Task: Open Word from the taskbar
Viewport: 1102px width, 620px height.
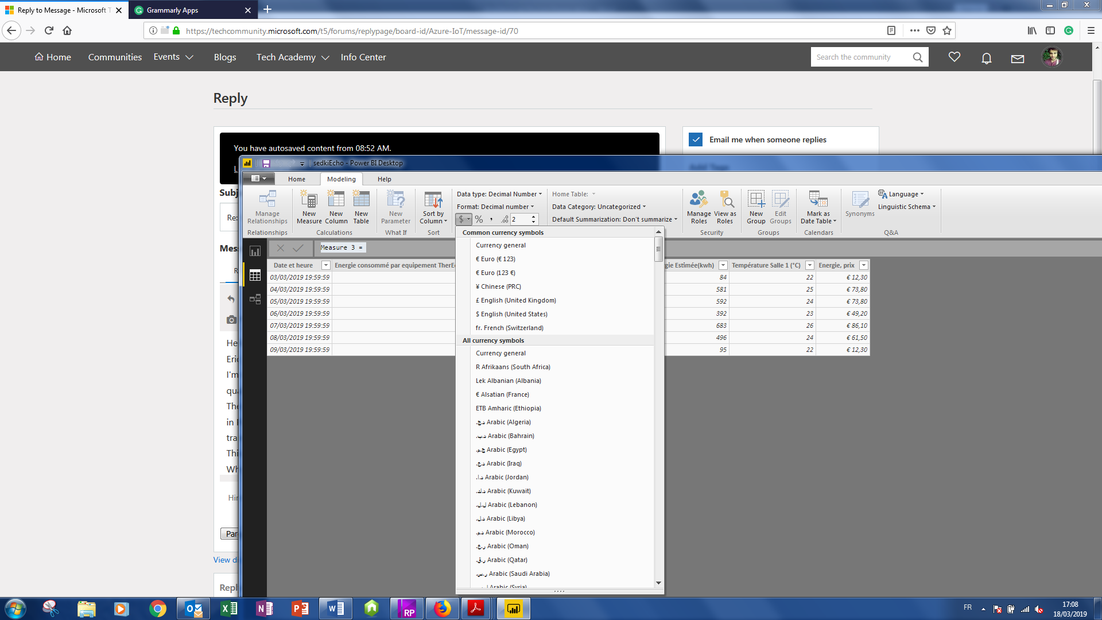Action: (x=336, y=609)
